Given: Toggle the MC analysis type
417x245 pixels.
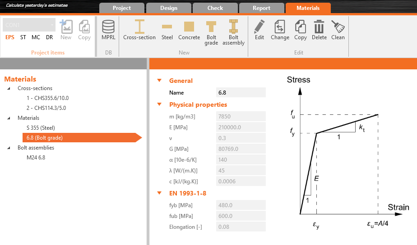Looking at the screenshot, I should 36,37.
